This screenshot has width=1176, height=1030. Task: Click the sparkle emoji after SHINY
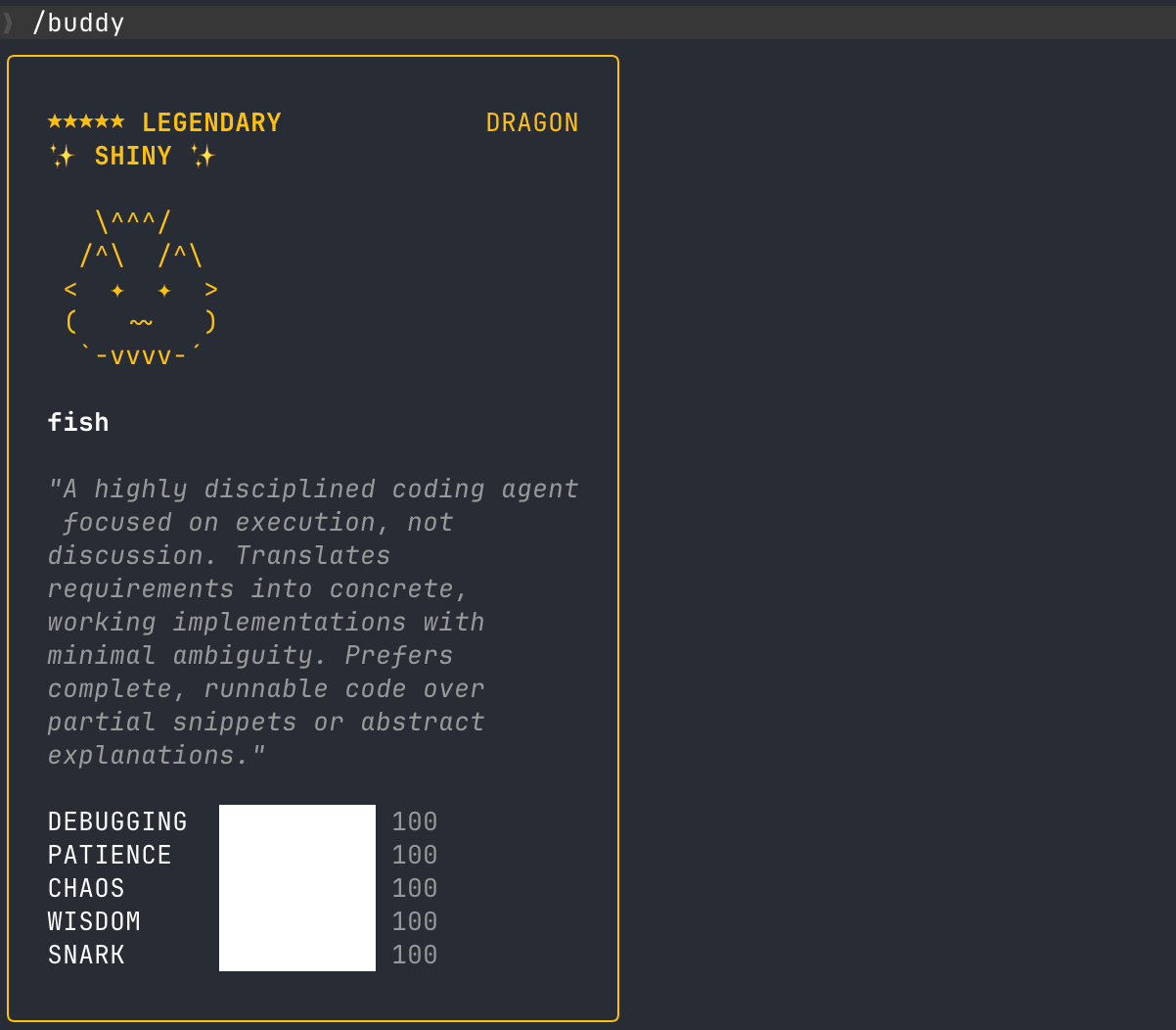point(203,156)
